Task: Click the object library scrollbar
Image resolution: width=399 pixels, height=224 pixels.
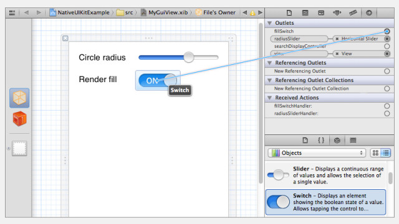Action: (390, 178)
